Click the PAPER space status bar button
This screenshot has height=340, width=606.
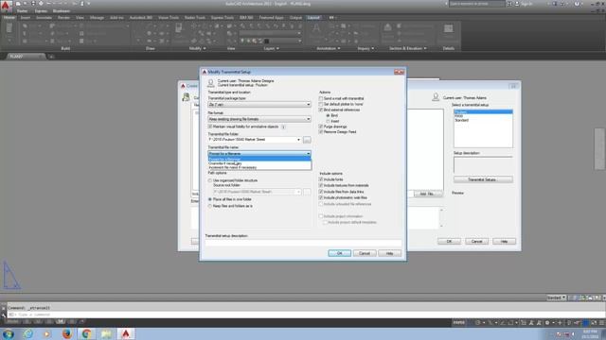tap(459, 323)
